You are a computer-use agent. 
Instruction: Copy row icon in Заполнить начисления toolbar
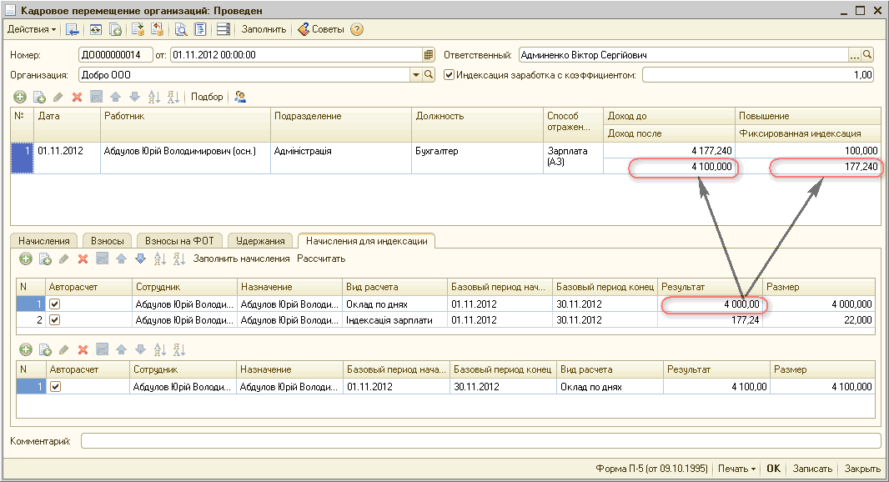click(x=45, y=259)
